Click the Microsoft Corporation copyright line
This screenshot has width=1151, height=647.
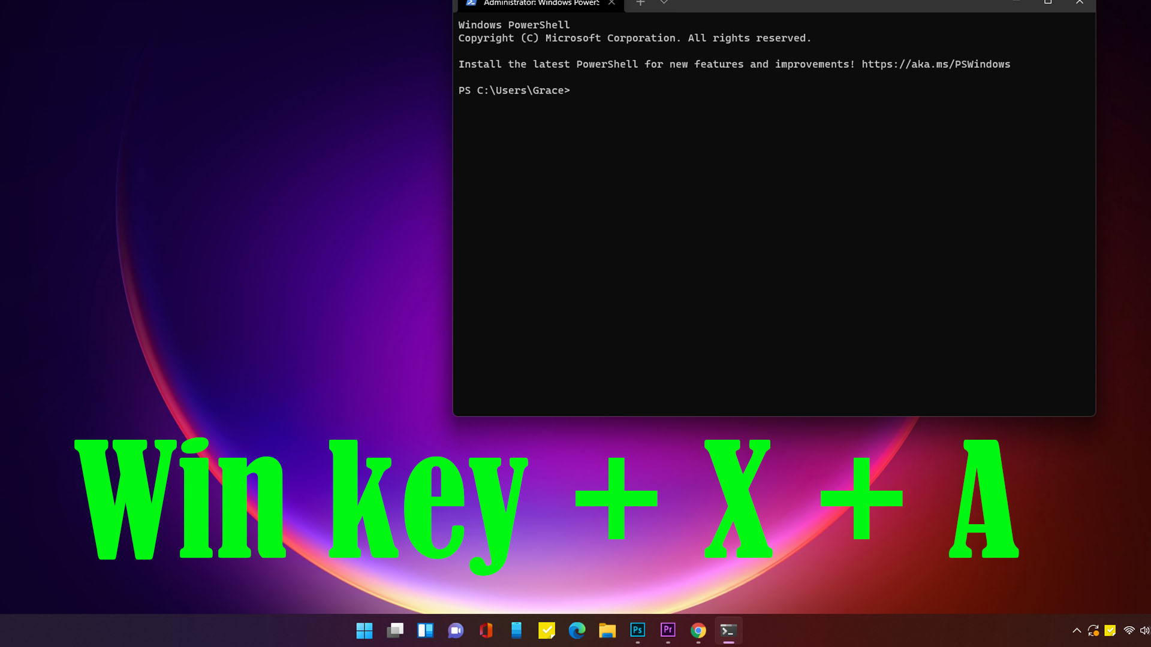pos(635,38)
